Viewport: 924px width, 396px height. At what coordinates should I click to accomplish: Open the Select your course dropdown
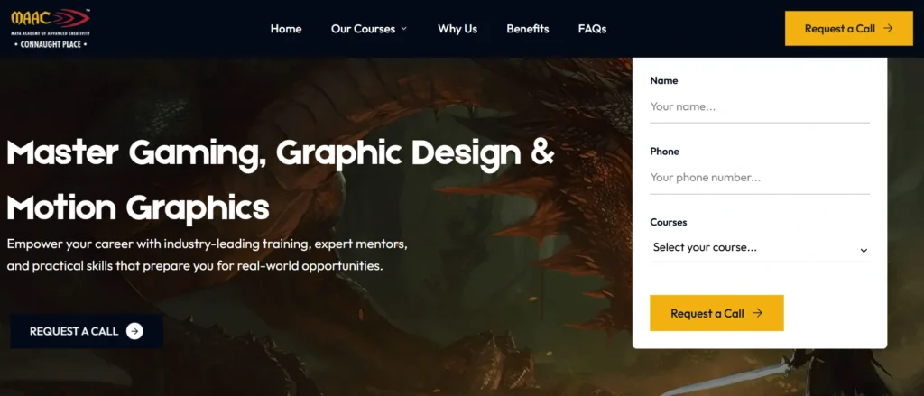coord(760,248)
